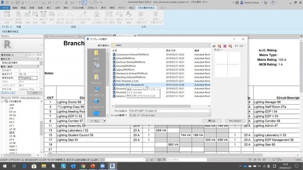
Task: Open the Massing & Site ribbon tab
Action: coord(78,8)
